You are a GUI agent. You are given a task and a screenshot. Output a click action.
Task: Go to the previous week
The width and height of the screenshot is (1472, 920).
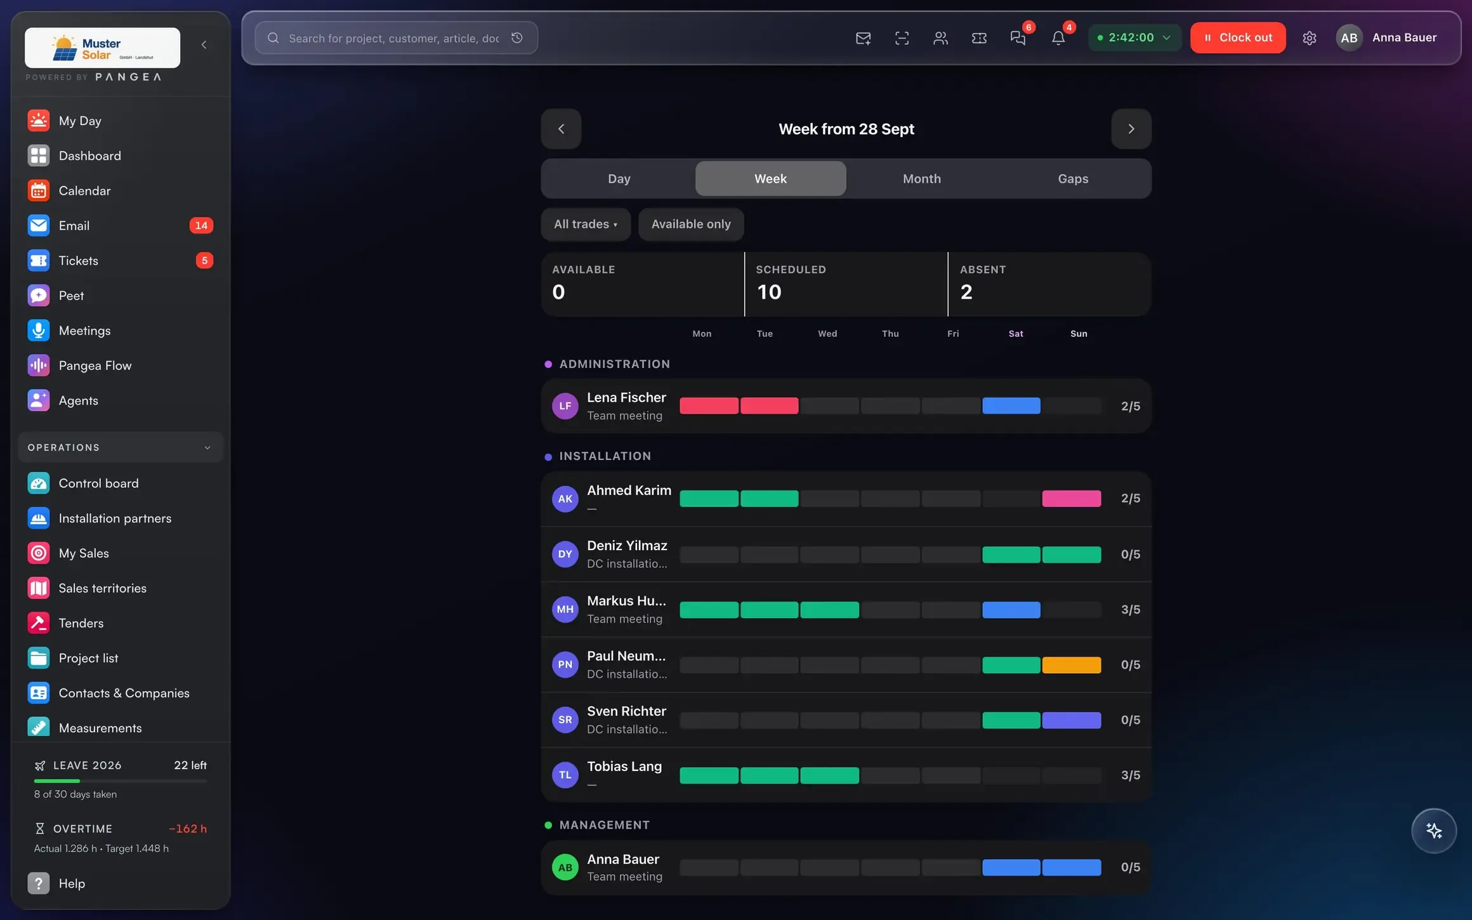pos(561,129)
